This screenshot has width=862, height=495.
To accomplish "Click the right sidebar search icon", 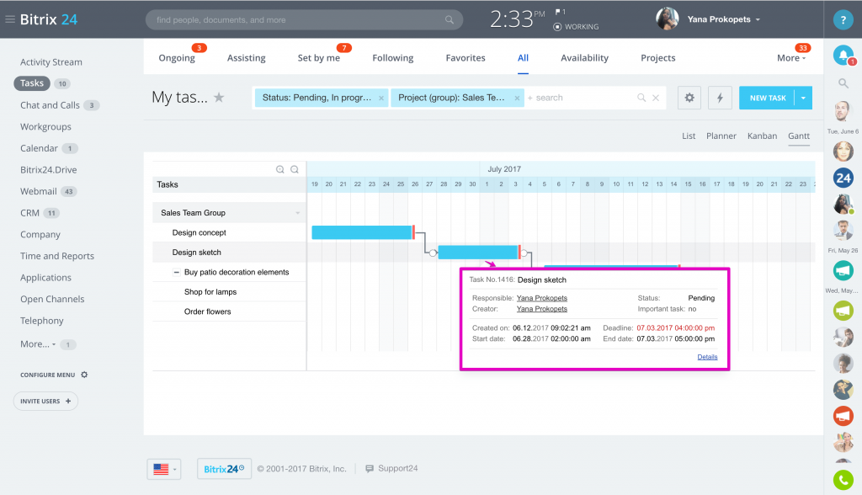I will 843,83.
